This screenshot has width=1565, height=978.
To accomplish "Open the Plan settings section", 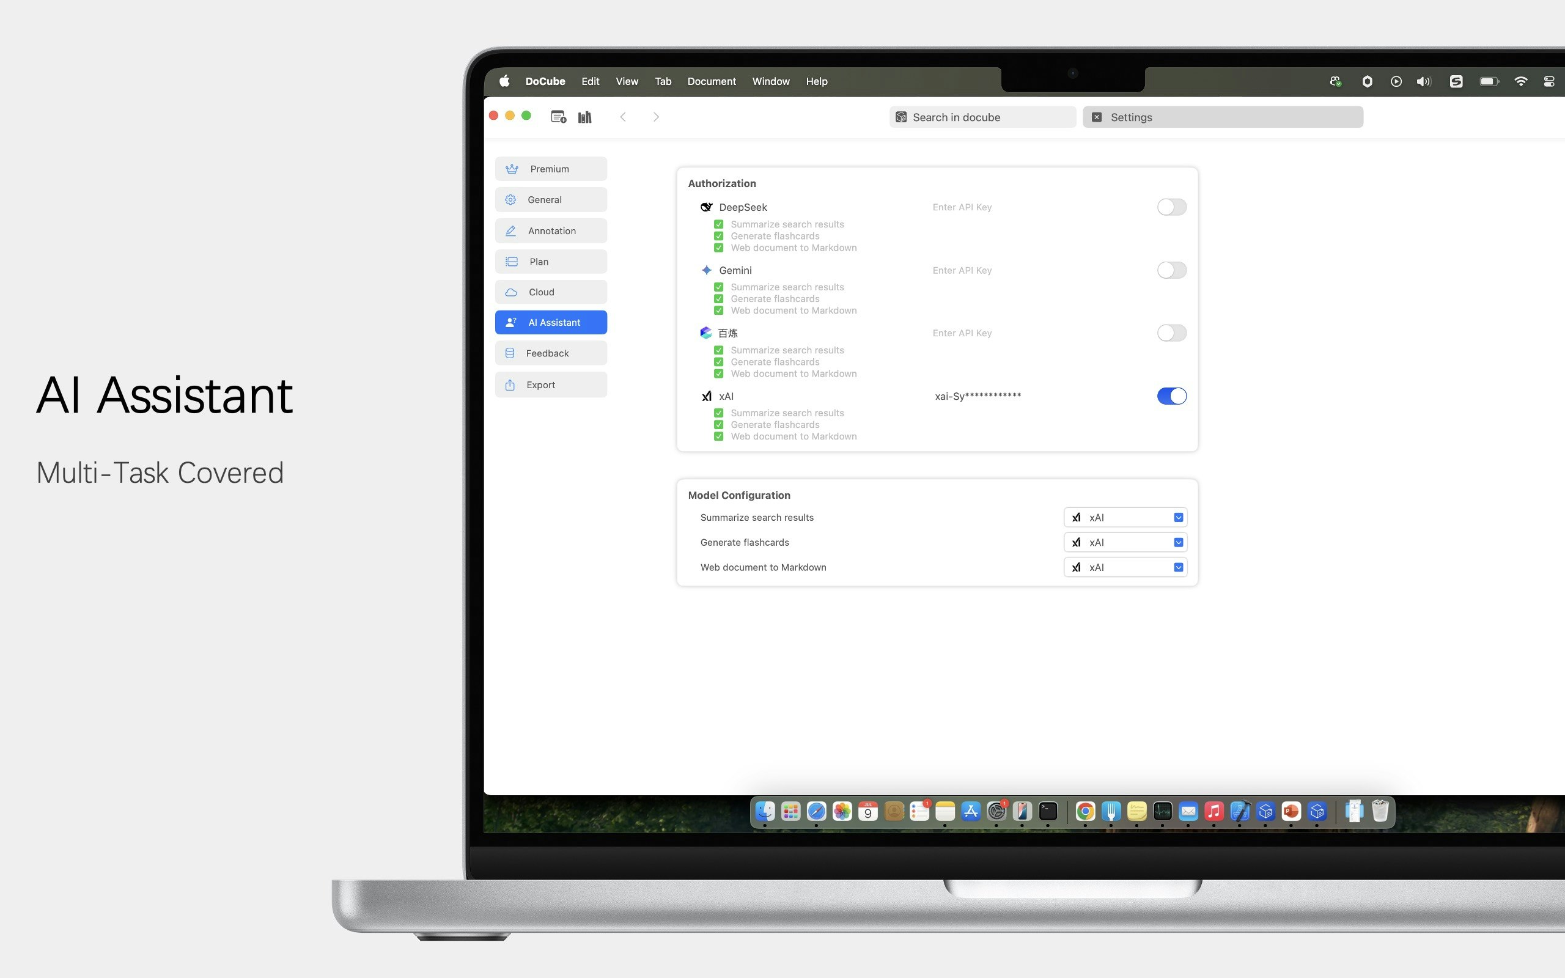I will click(x=551, y=262).
